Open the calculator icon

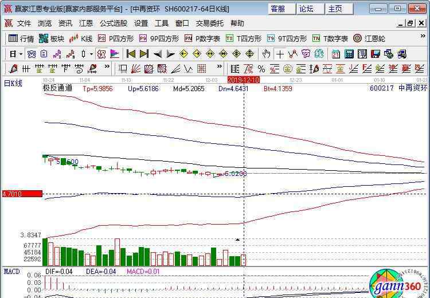(349, 54)
